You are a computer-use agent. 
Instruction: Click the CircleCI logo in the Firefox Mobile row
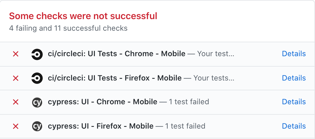[x=37, y=78]
